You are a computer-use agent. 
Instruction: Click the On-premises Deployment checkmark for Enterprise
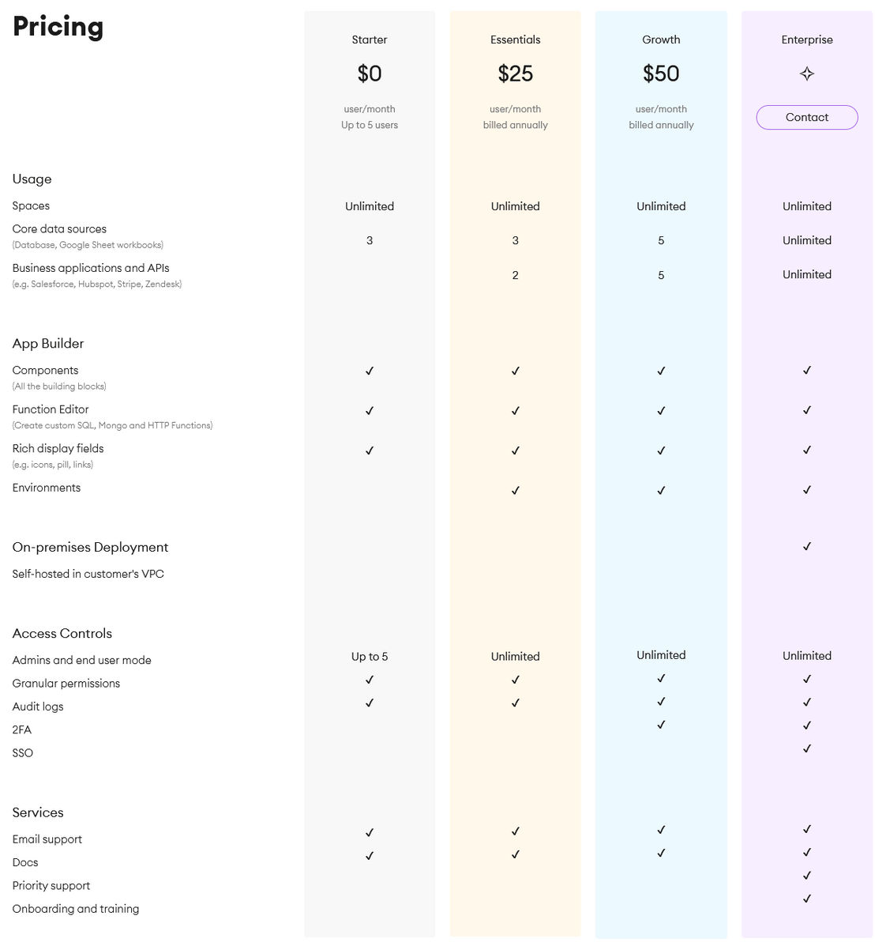point(806,546)
